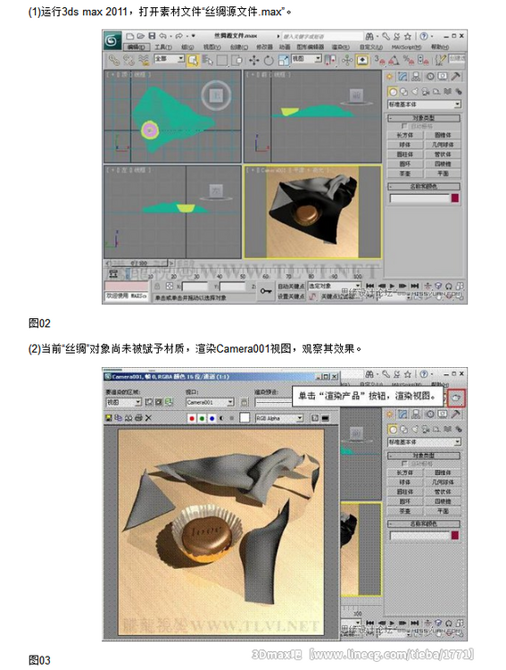Click the object color swatch in 图02
Viewport: 506px width, 670px height.
[455, 198]
